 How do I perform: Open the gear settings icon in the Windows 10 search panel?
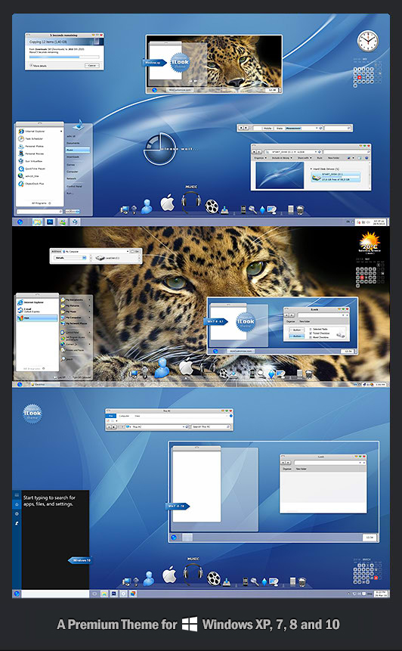(17, 514)
